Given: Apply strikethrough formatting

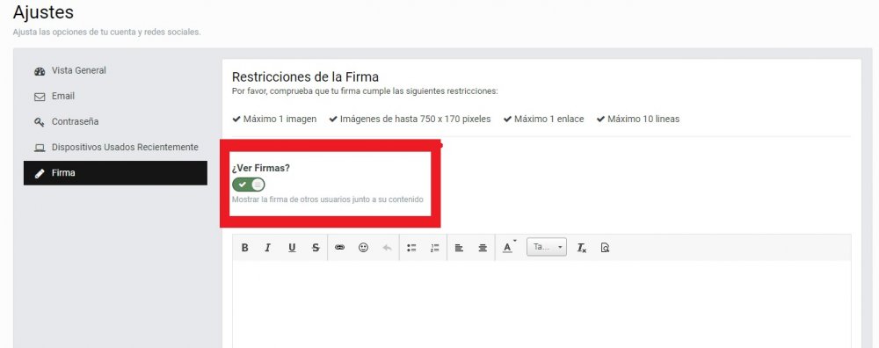Looking at the screenshot, I should 316,248.
